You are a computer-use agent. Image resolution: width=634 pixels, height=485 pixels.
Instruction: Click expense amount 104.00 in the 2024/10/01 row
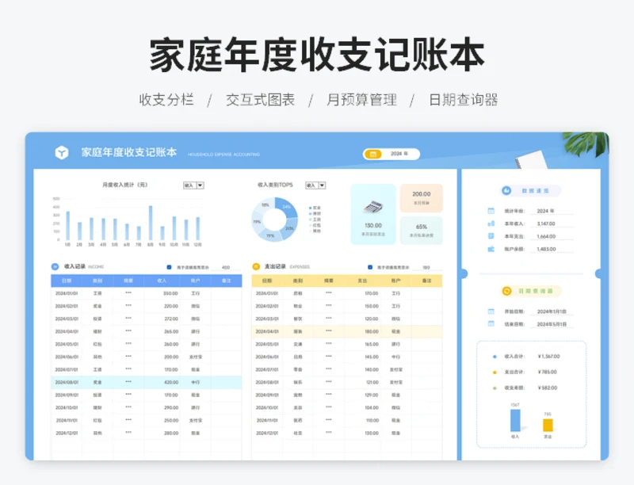click(x=372, y=407)
